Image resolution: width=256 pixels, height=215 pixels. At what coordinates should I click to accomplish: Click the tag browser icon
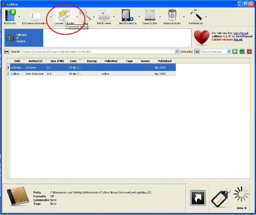point(221,198)
